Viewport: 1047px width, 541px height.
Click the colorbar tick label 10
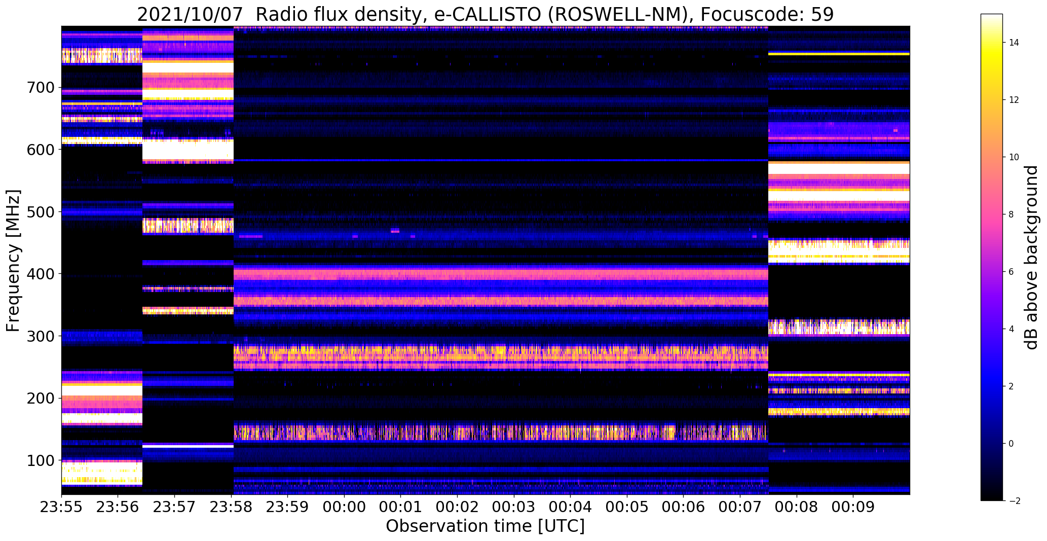click(1014, 157)
